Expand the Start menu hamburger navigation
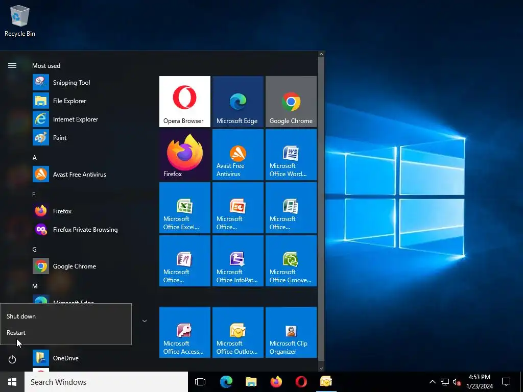This screenshot has height=392, width=523. click(12, 66)
